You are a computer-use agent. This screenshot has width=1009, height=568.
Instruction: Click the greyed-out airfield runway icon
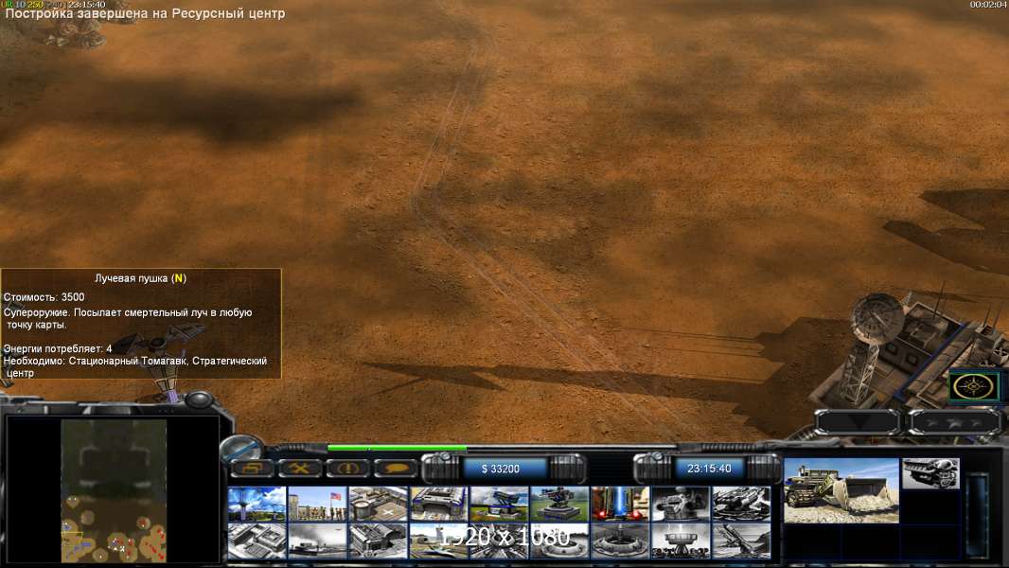tap(317, 541)
